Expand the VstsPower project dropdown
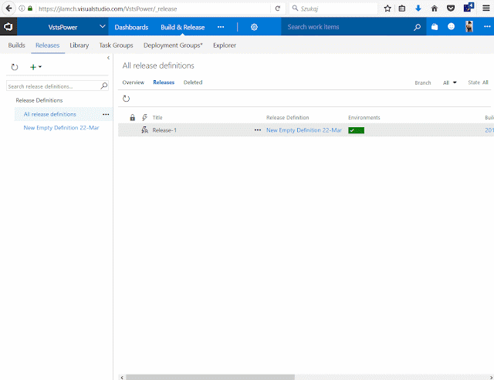 [102, 26]
